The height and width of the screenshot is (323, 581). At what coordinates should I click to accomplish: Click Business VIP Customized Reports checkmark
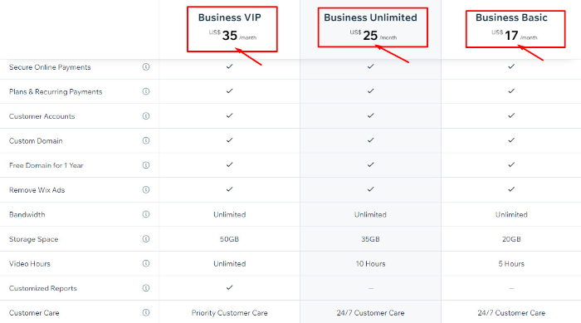(230, 287)
